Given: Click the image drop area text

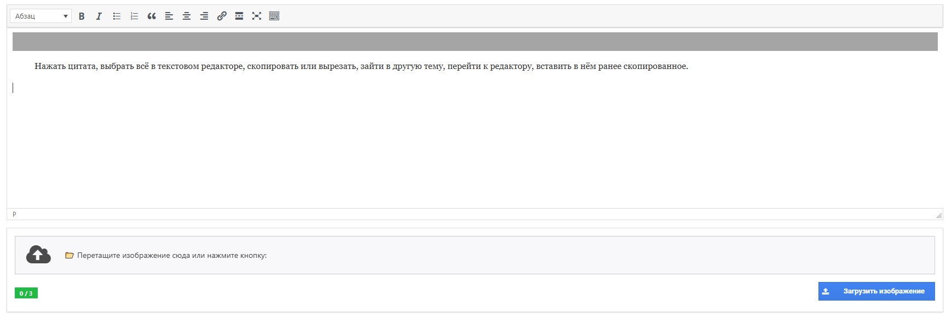Looking at the screenshot, I should pos(171,256).
